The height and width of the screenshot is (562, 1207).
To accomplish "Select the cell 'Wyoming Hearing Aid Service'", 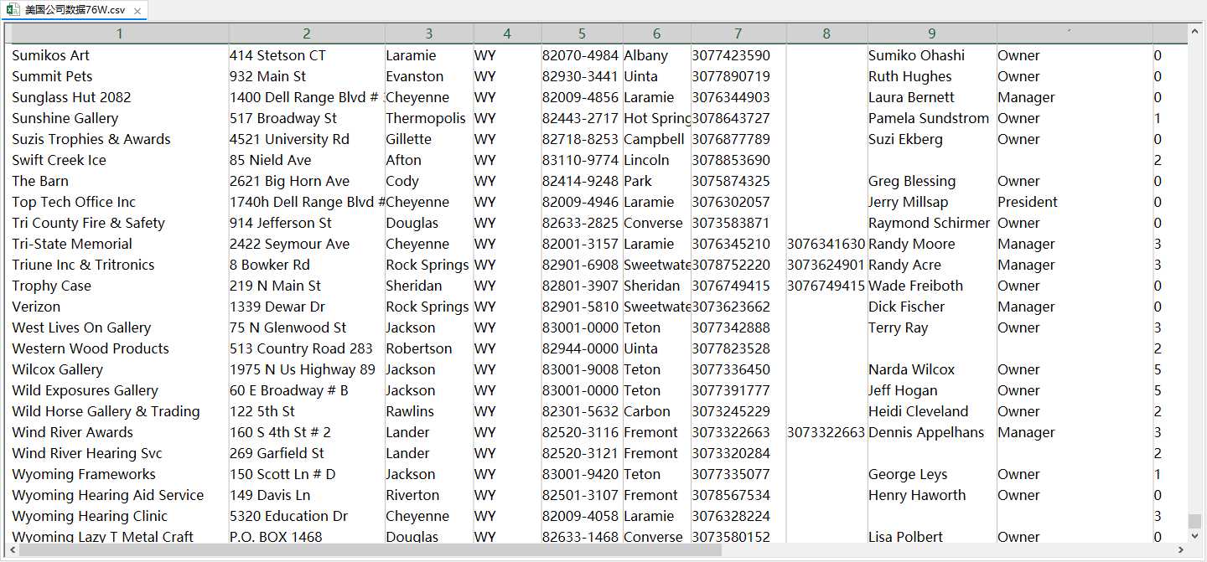I will click(120, 495).
